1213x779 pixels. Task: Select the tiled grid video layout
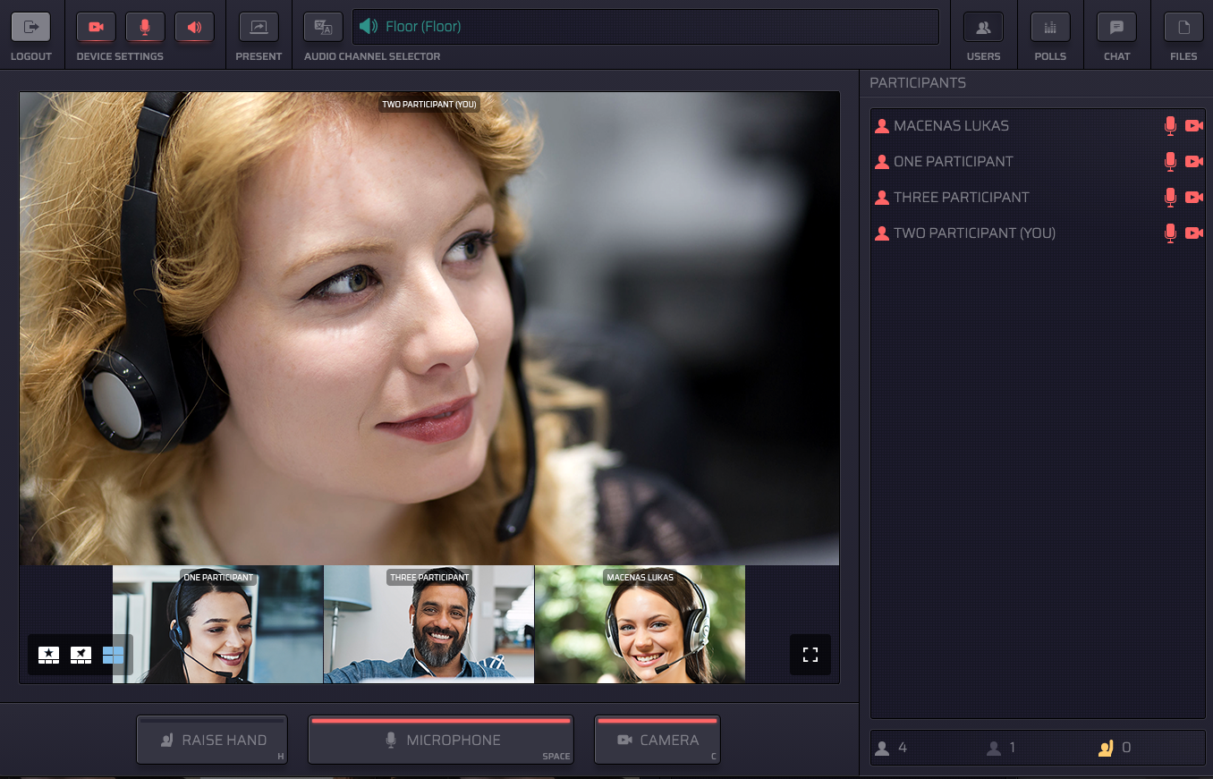(x=113, y=655)
